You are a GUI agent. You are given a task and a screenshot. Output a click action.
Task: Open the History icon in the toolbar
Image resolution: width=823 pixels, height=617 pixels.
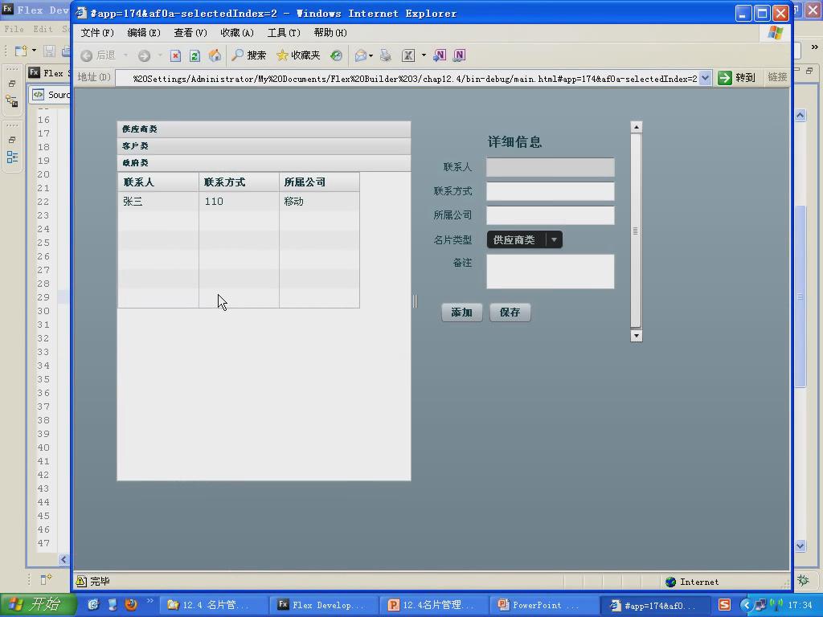[x=336, y=55]
